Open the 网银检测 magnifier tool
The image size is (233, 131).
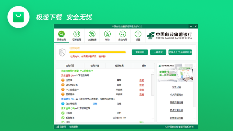click(61, 36)
